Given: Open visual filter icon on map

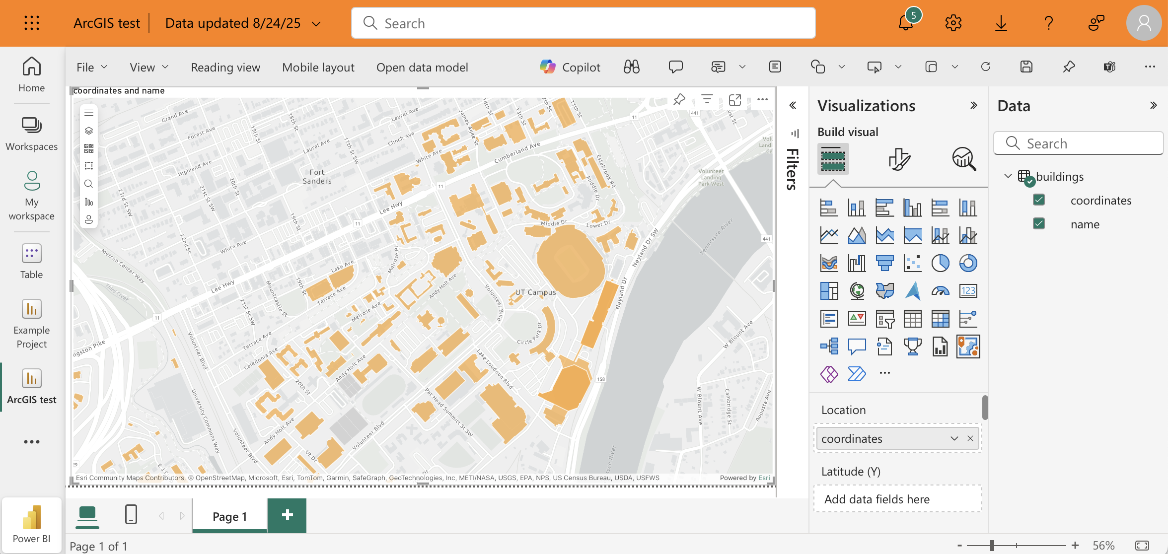Looking at the screenshot, I should [707, 100].
